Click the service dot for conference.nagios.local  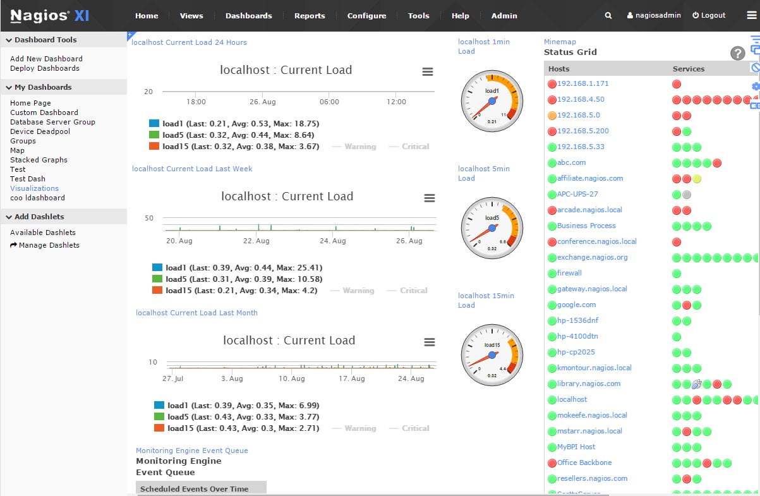pyautogui.click(x=677, y=242)
